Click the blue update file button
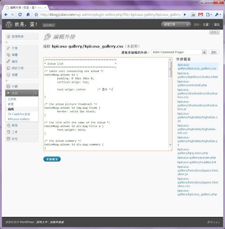Image resolution: width=225 pixels, height=229 pixels. (x=52, y=159)
